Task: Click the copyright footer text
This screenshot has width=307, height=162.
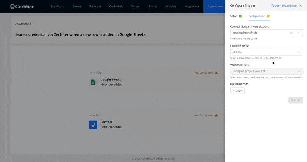Action: click(153, 159)
